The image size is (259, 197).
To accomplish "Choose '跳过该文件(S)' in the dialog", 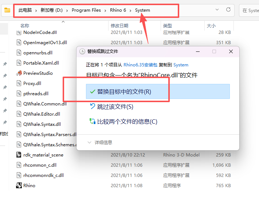I will tap(115, 107).
